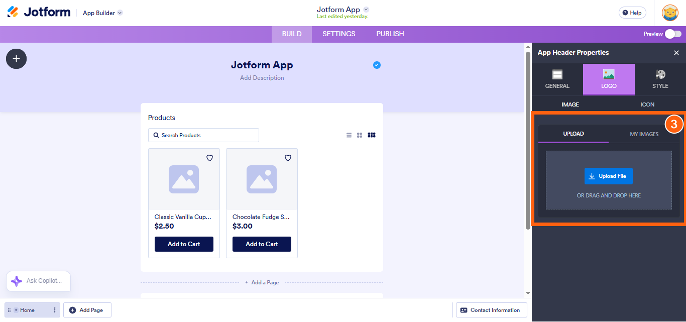
Task: Click the $2.50 price text
Action: pyautogui.click(x=164, y=226)
